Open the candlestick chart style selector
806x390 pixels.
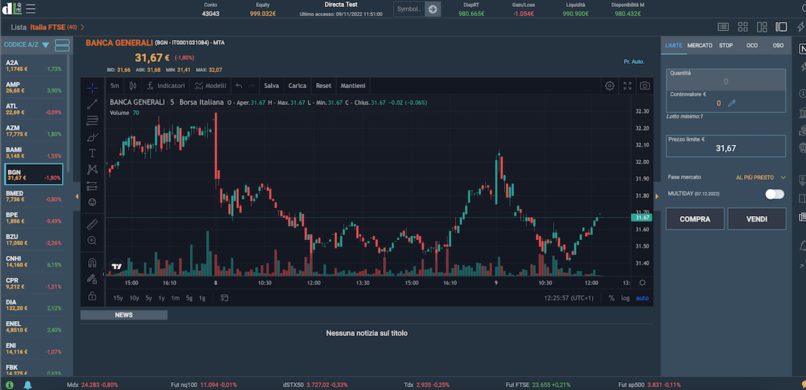click(133, 86)
